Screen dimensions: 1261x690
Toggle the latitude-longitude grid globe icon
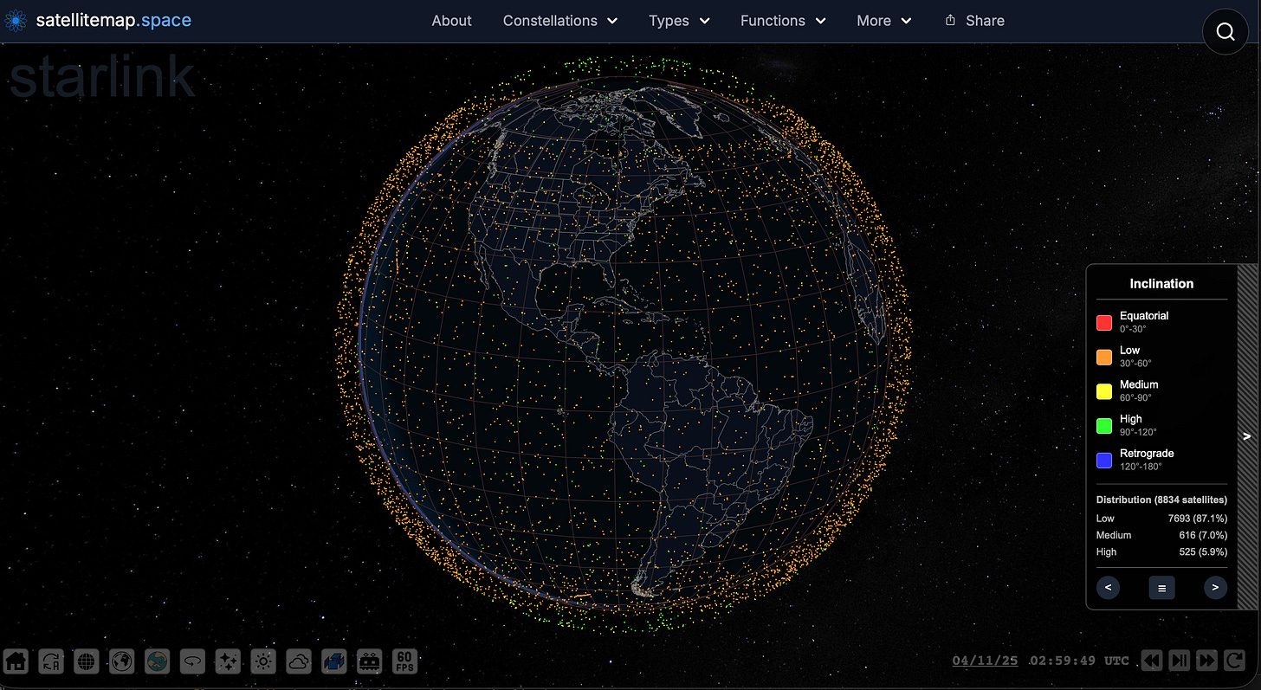click(x=87, y=661)
